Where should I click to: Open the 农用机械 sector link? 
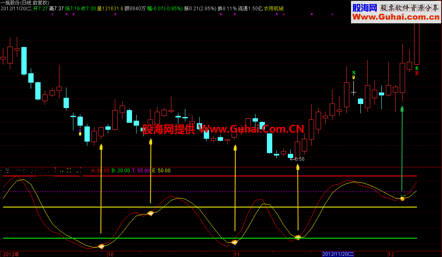coord(274,9)
